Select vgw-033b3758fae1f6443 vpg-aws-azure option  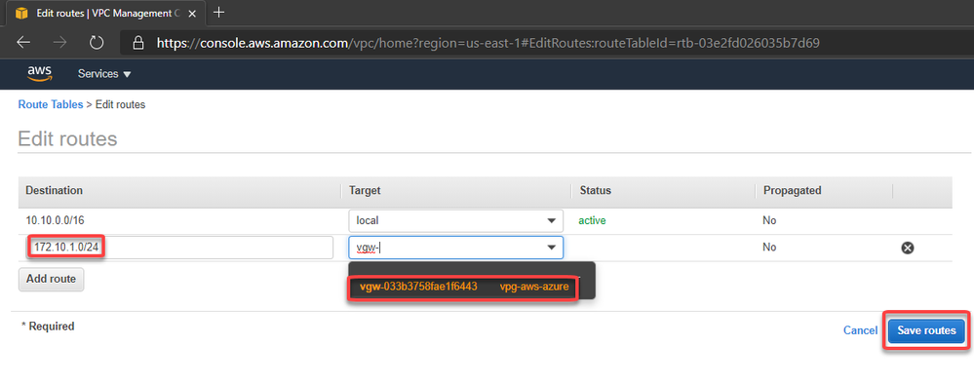463,287
